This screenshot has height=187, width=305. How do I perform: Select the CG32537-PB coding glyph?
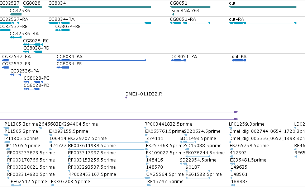pos(5,67)
